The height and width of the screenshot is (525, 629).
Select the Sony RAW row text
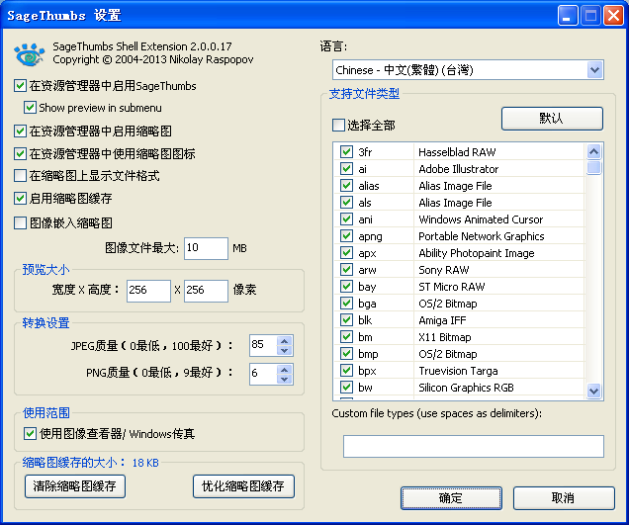pyautogui.click(x=444, y=270)
